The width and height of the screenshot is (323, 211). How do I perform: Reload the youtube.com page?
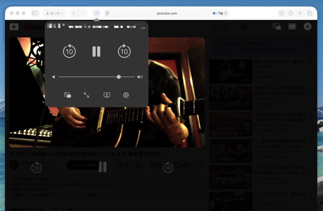coord(226,13)
